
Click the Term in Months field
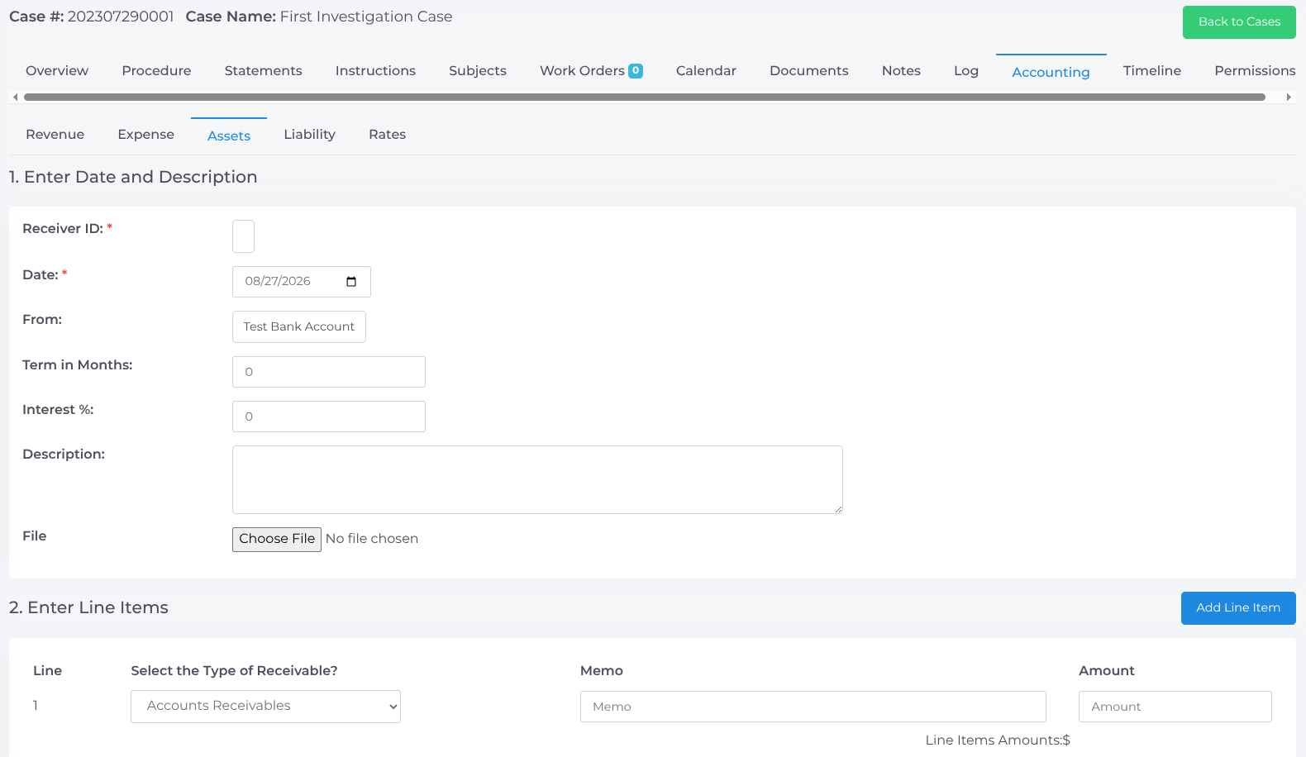[329, 372]
